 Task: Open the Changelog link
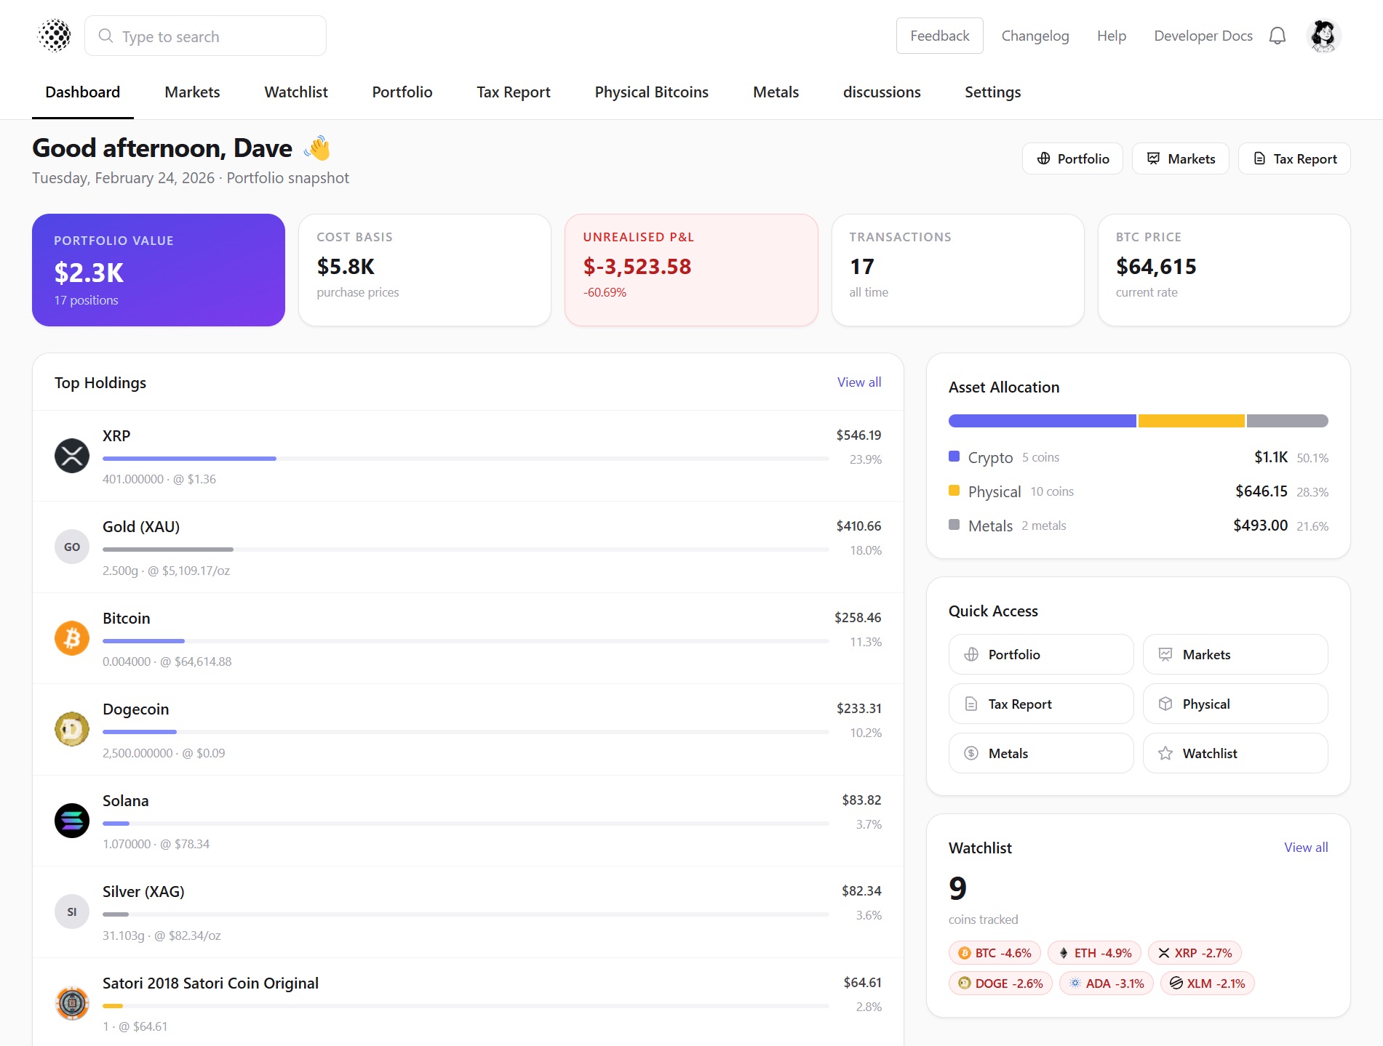tap(1035, 36)
